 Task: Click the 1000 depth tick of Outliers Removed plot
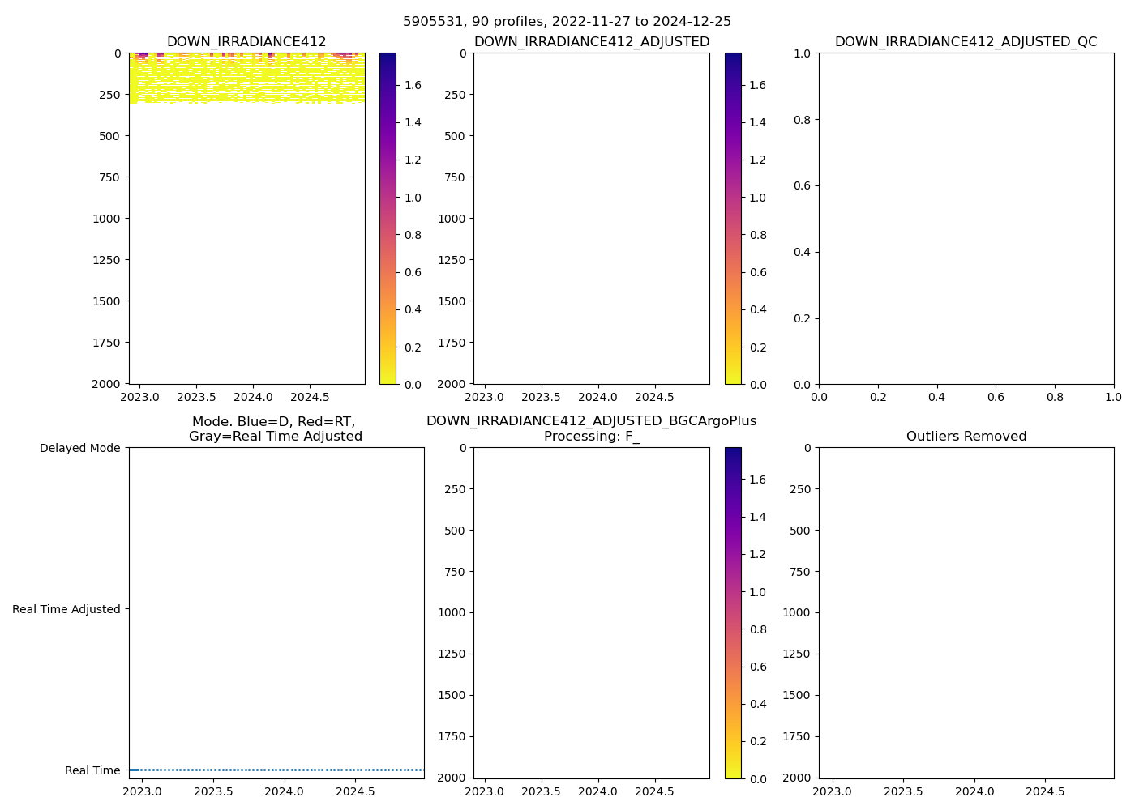[x=796, y=613]
